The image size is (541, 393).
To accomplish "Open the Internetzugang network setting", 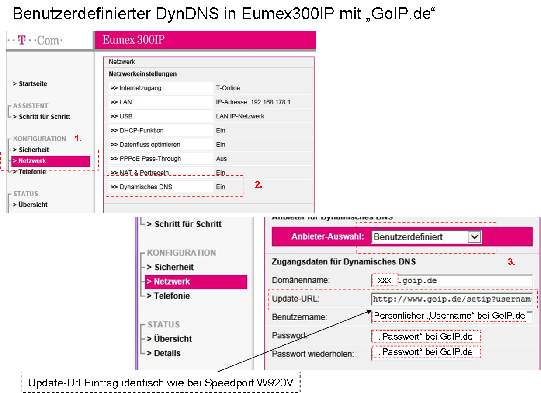I will pyautogui.click(x=161, y=88).
